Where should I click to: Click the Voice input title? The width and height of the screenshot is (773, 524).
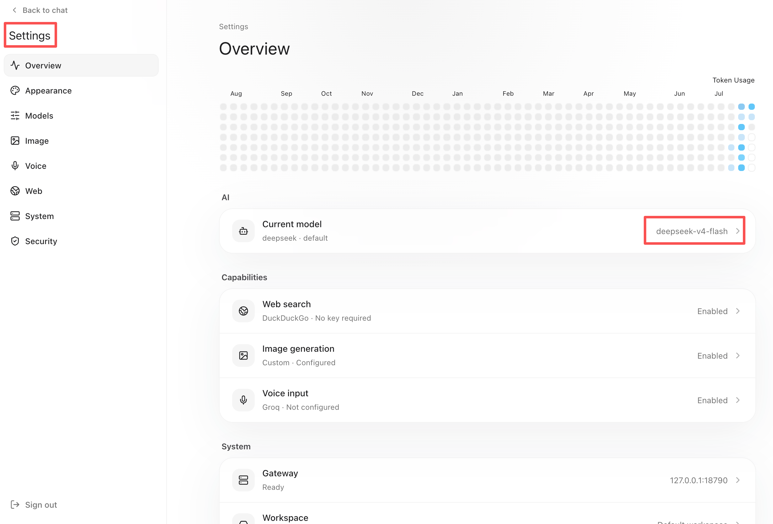coord(285,393)
